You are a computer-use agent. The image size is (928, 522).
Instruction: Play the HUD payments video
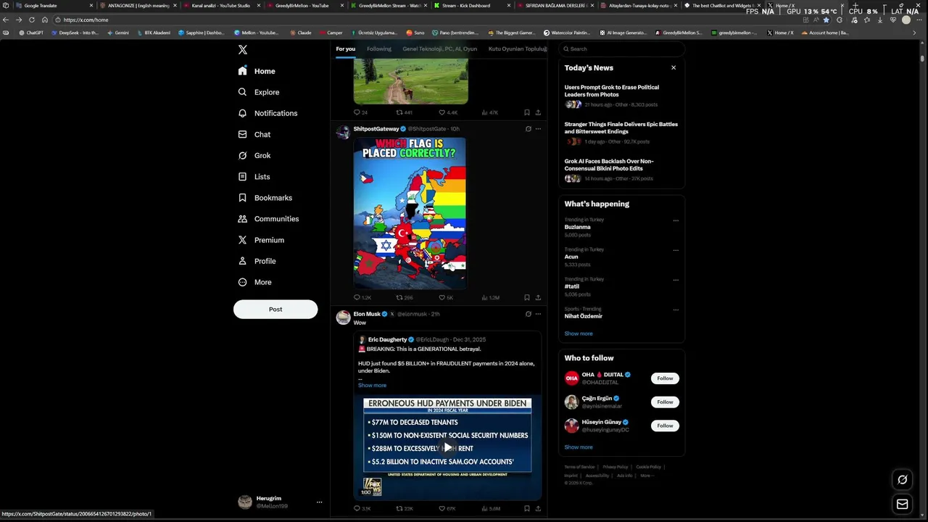[447, 447]
